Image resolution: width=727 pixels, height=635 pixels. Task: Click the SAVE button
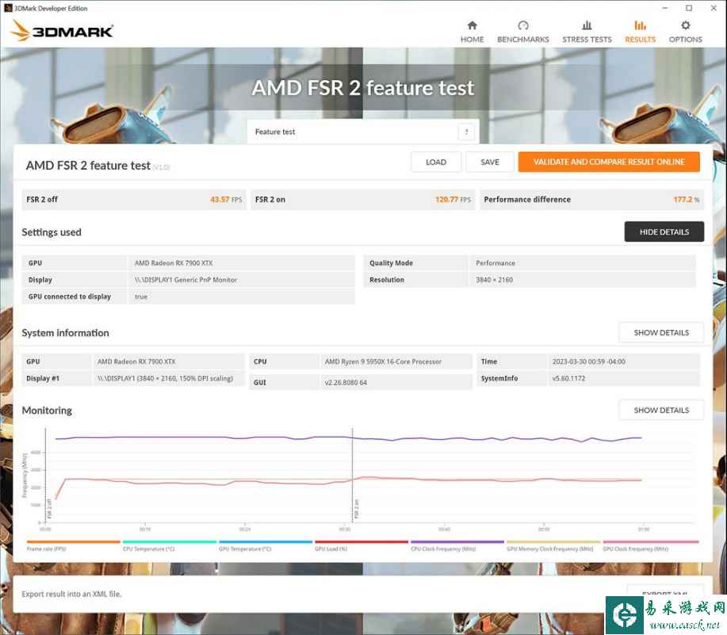pyautogui.click(x=490, y=163)
